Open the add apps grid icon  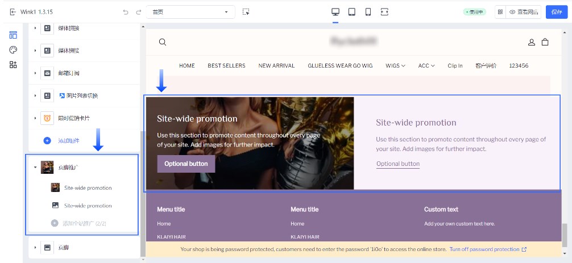[13, 65]
